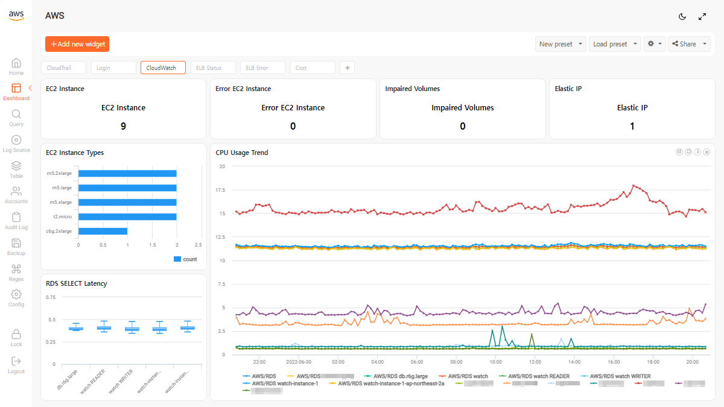Switch to the ELB Status tab
Image resolution: width=724 pixels, height=407 pixels.
point(213,68)
